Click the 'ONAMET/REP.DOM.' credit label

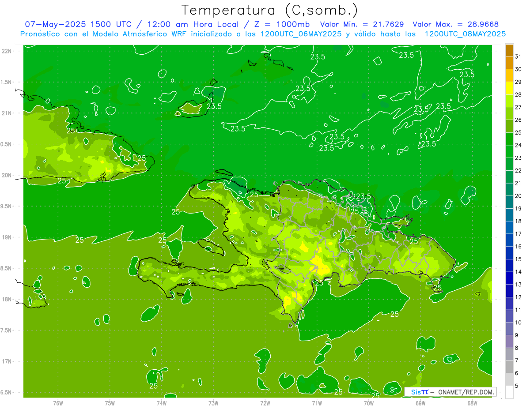[x=466, y=392]
